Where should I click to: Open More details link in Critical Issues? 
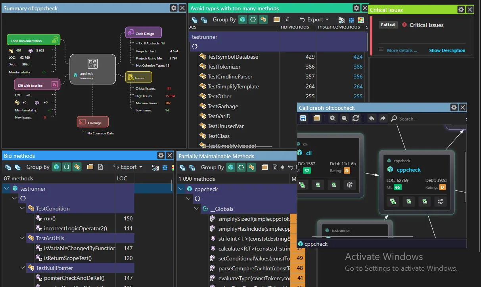(x=402, y=50)
